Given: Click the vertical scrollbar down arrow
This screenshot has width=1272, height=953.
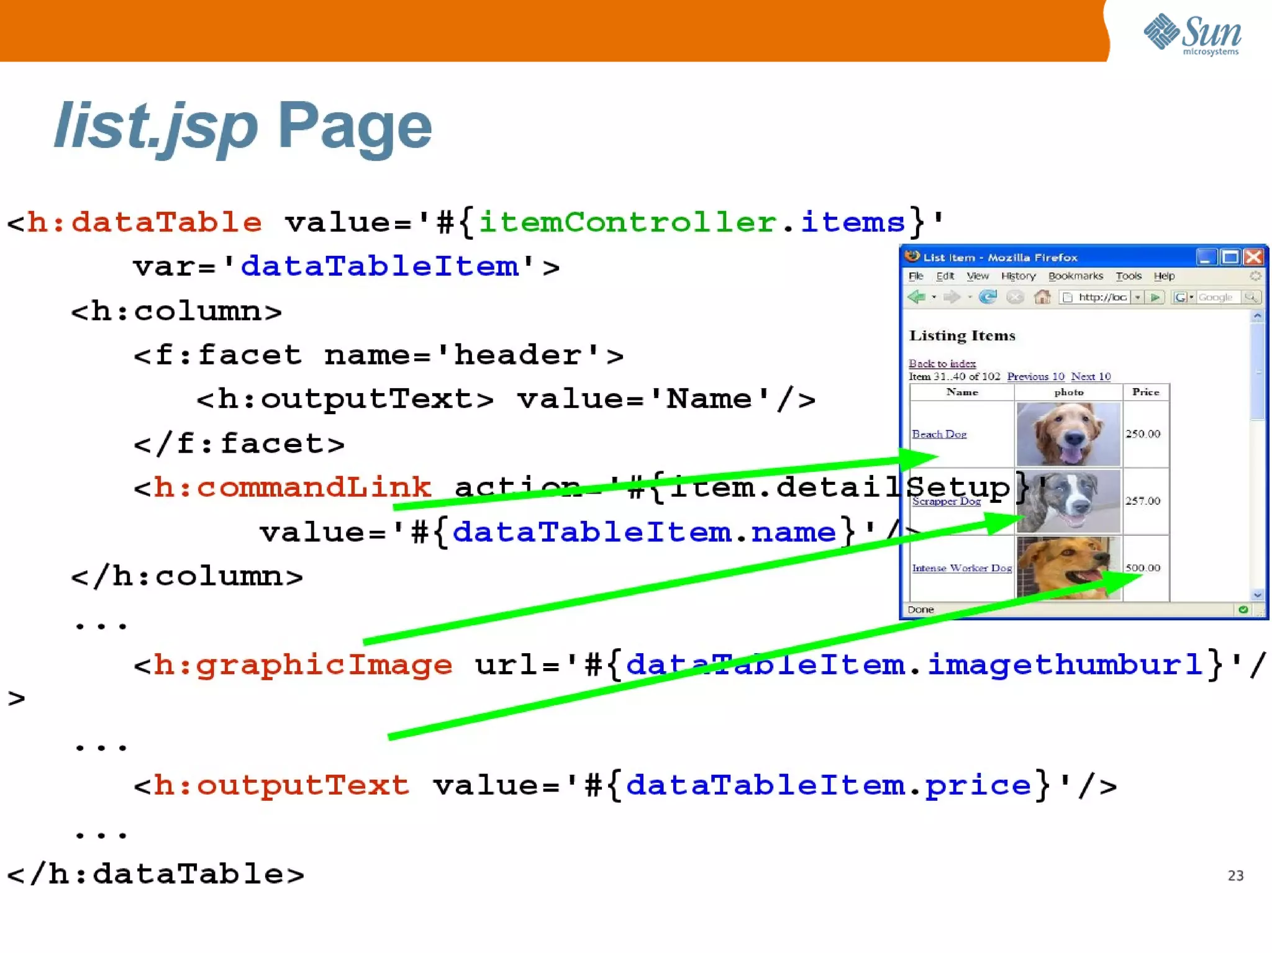Looking at the screenshot, I should pyautogui.click(x=1258, y=595).
